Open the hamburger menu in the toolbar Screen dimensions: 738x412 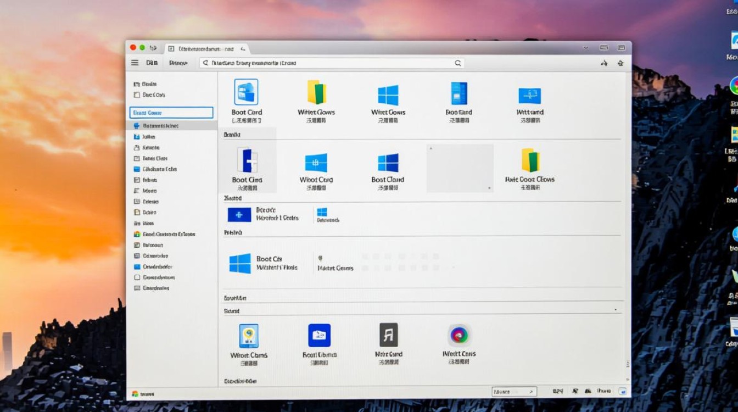135,63
